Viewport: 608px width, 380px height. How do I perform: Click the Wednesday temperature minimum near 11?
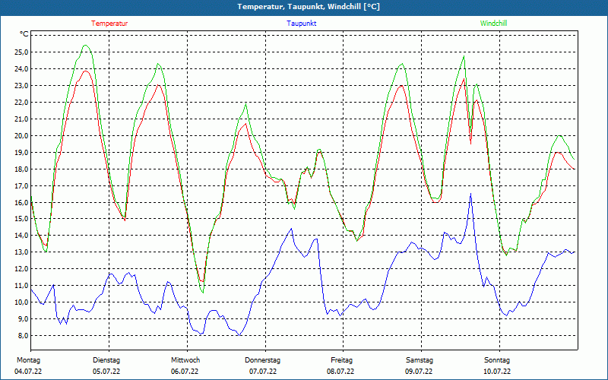point(201,280)
